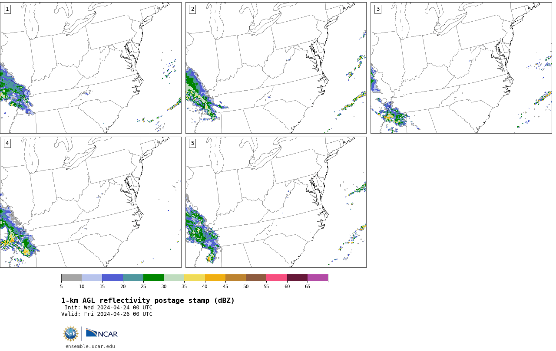Click the 'Valid: Fri 2024-04-26 00 UTC' line
556x351 pixels.
[107, 314]
